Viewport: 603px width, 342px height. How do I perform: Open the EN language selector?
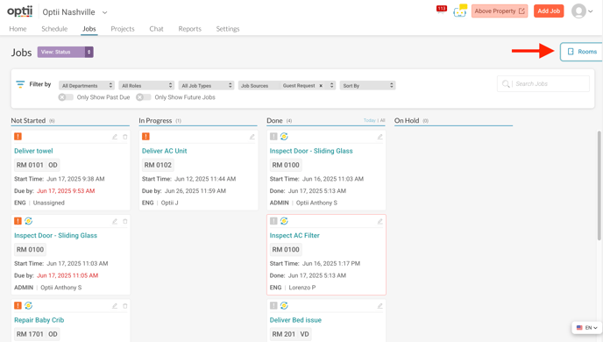point(587,328)
